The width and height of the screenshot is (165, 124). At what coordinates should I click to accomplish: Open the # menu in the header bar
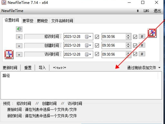click(138, 11)
